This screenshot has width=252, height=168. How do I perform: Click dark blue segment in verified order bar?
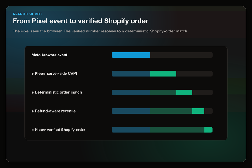(x=131, y=130)
